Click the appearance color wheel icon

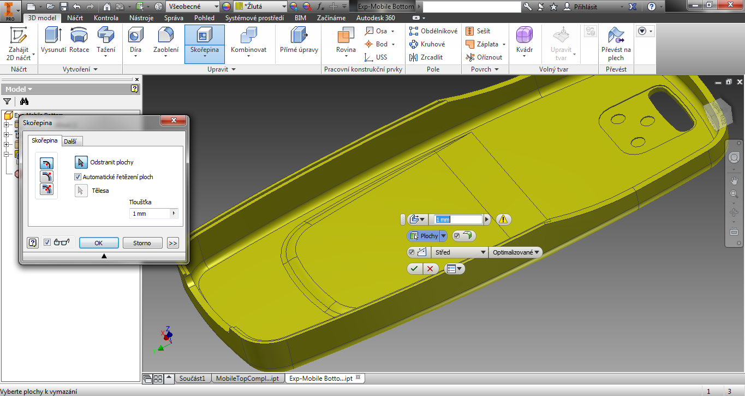227,7
